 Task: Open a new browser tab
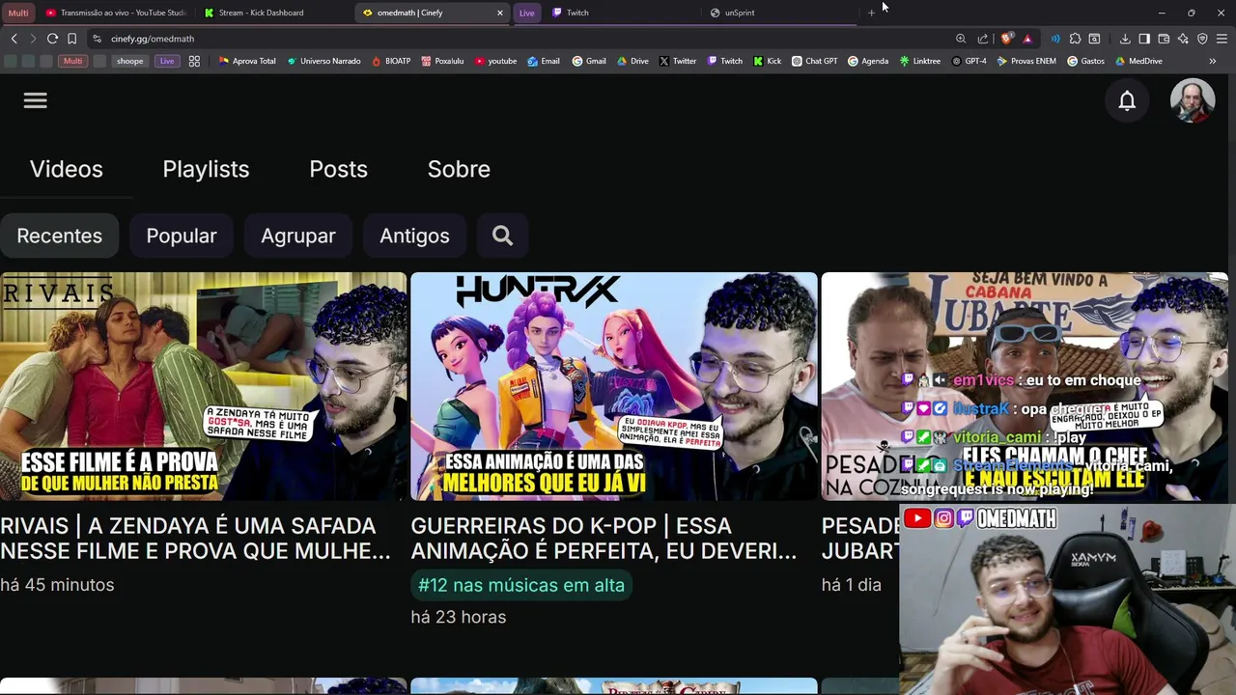tap(871, 13)
